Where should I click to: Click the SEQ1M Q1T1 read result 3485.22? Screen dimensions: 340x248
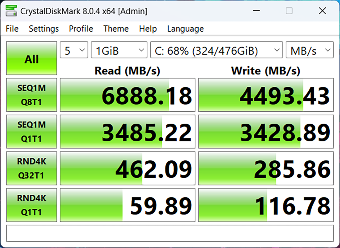(127, 132)
